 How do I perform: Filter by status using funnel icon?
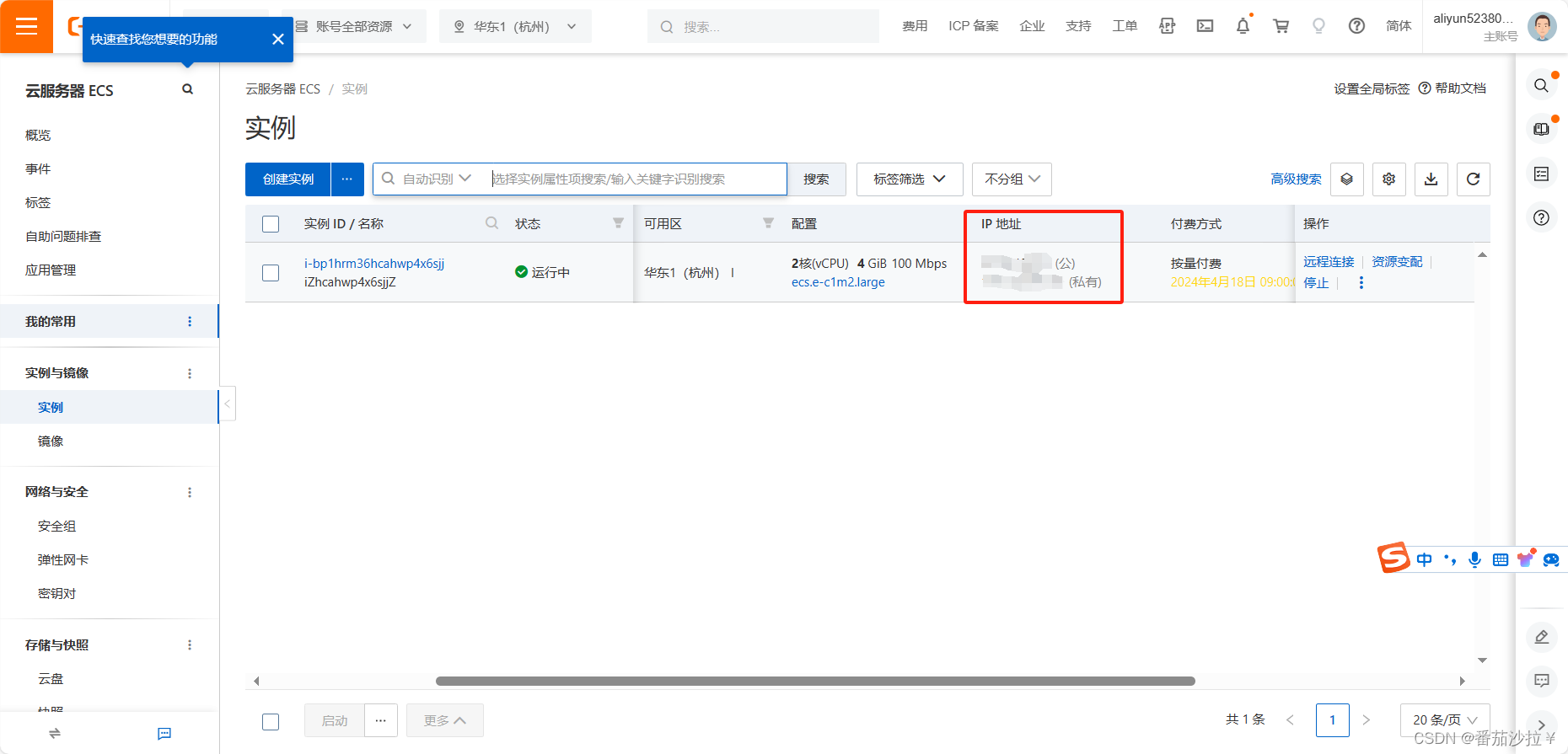[x=618, y=223]
